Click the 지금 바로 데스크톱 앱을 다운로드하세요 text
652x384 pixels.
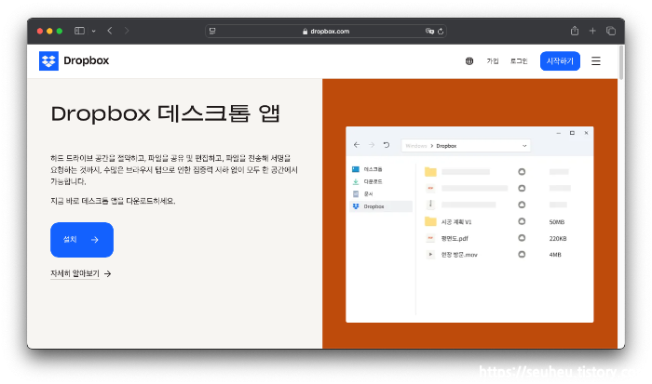pos(113,201)
